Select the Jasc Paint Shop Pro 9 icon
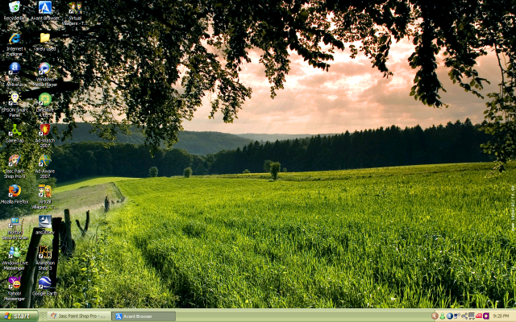Image resolution: width=516 pixels, height=322 pixels. pos(15,160)
